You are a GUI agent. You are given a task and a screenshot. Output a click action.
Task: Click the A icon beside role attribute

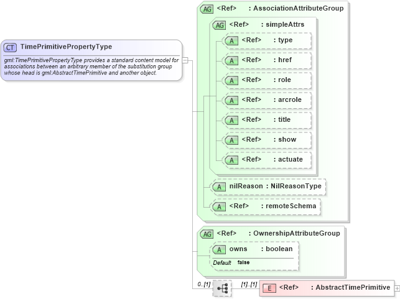point(231,81)
